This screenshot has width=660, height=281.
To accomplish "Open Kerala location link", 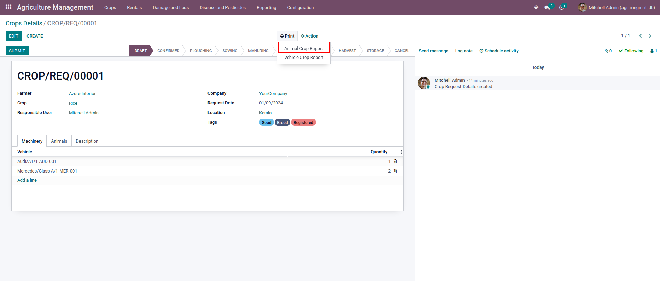I will (x=265, y=113).
